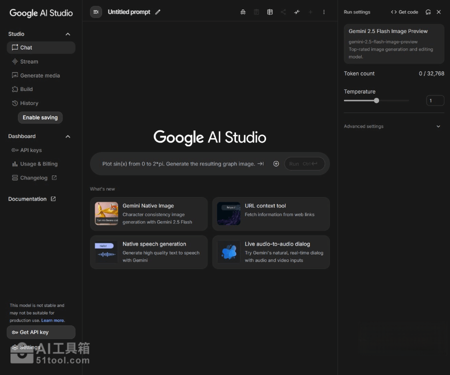Collapse the Dashboard sidebar section

point(68,136)
